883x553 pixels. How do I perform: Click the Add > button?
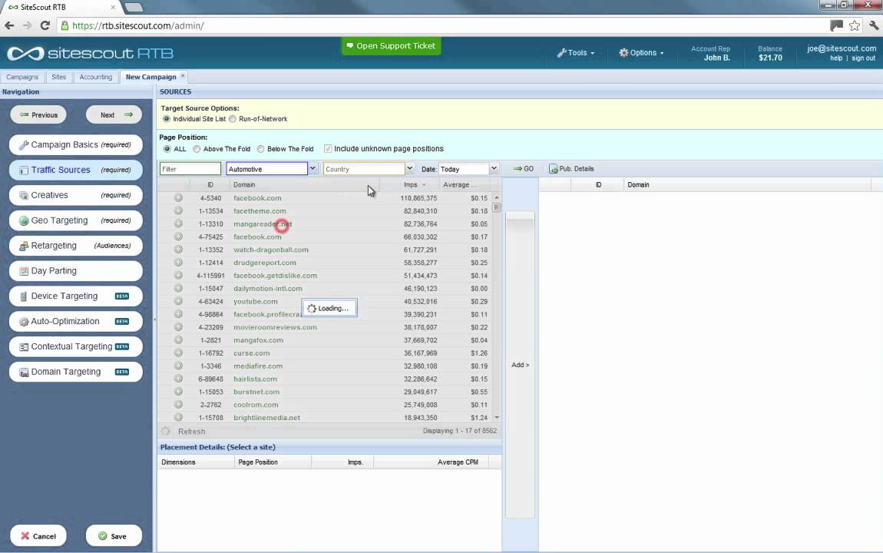tap(520, 365)
